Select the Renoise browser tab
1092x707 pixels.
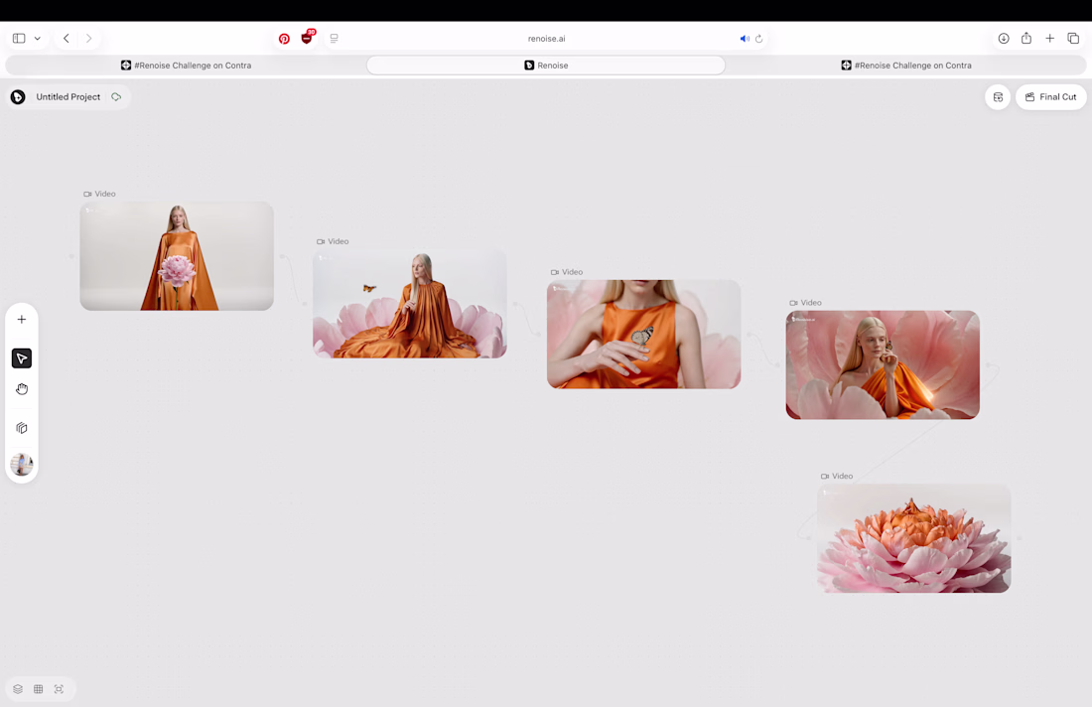pyautogui.click(x=546, y=66)
